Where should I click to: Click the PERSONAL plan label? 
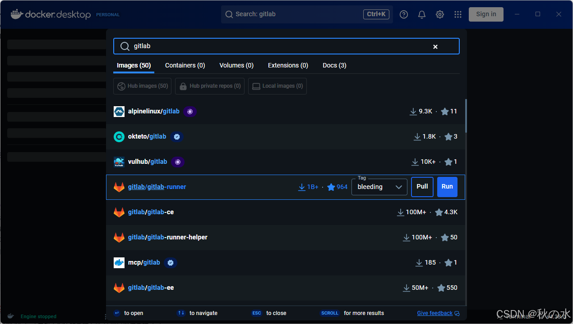tap(108, 15)
